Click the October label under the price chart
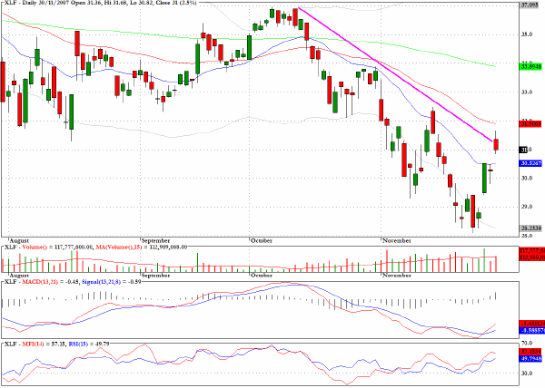This screenshot has height=388, width=545. click(262, 240)
